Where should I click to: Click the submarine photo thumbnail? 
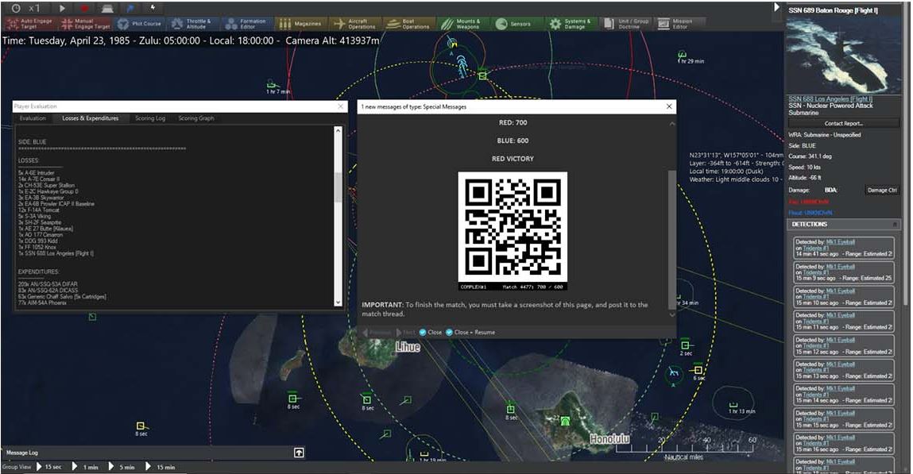tap(842, 56)
